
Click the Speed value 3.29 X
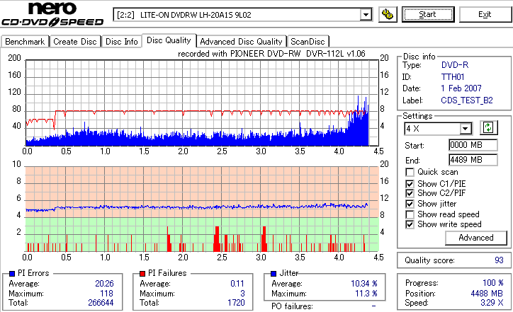click(492, 303)
